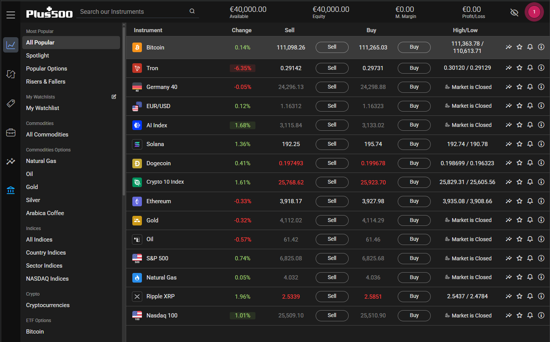Toggle the favorite star for Tron

(x=519, y=68)
